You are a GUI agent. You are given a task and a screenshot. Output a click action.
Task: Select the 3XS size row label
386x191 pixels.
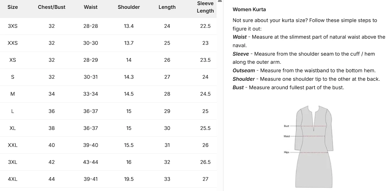tap(13, 26)
